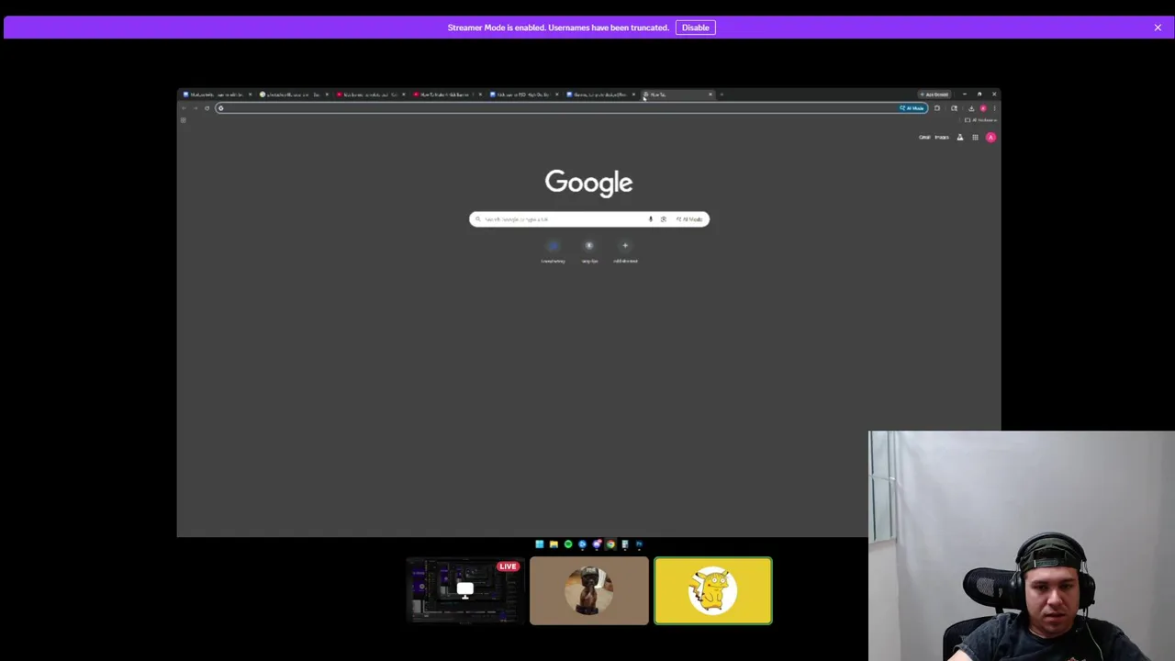
Task: Open All Bookmarks folder
Action: coord(980,120)
